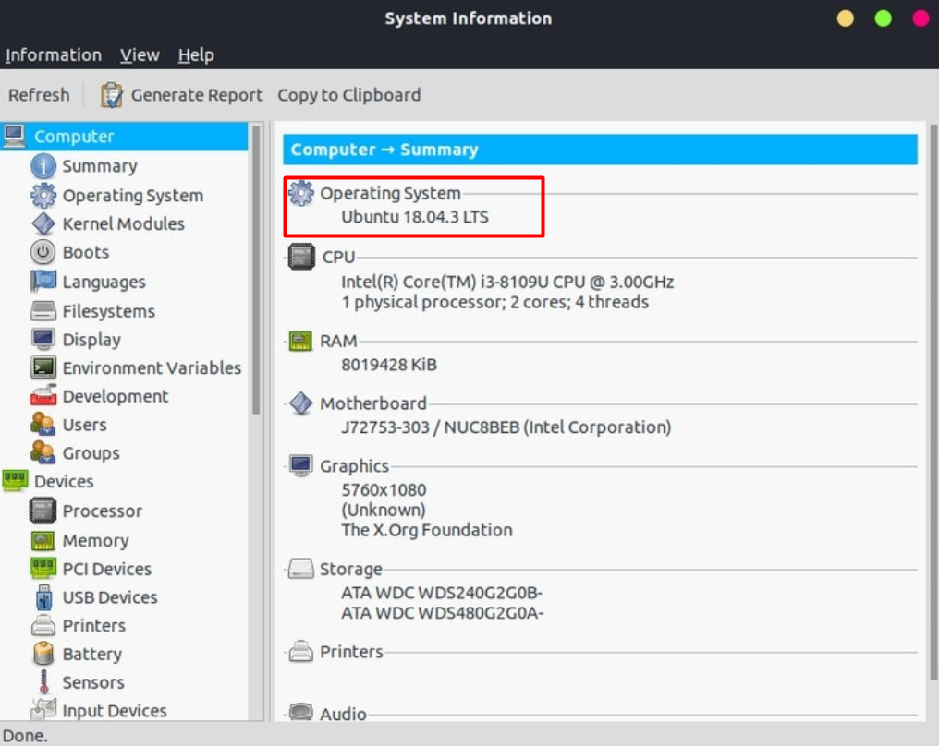The image size is (939, 746).
Task: Open the Processor chip icon
Action: click(x=43, y=511)
